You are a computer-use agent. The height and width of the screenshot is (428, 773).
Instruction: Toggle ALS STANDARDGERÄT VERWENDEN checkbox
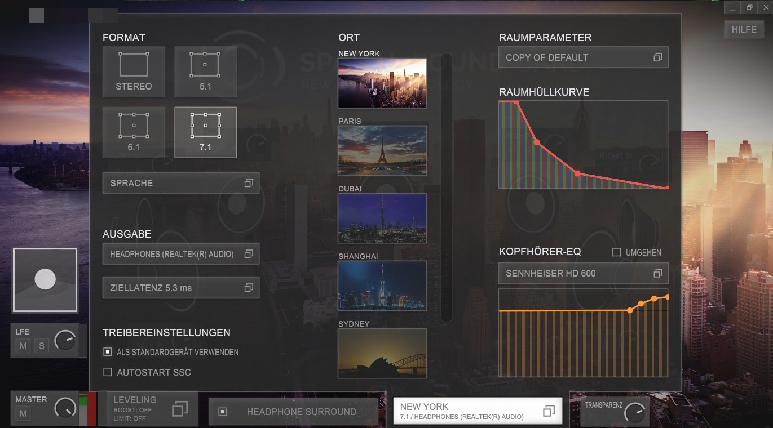108,352
